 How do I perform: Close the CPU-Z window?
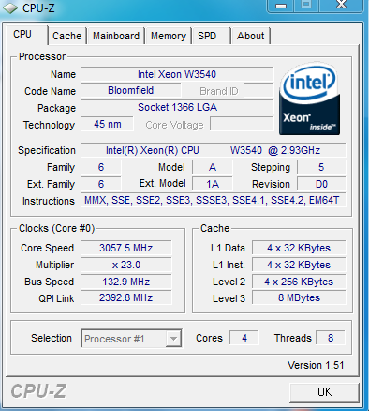tap(341, 5)
